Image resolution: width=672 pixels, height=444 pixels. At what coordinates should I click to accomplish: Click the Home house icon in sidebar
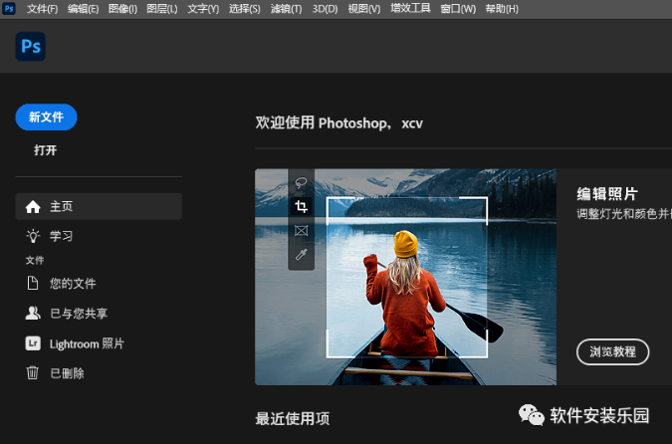[33, 207]
